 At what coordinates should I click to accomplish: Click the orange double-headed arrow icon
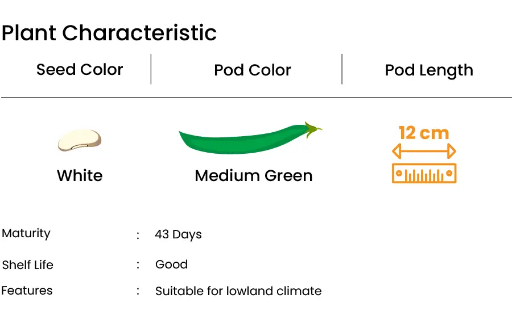[x=424, y=151]
